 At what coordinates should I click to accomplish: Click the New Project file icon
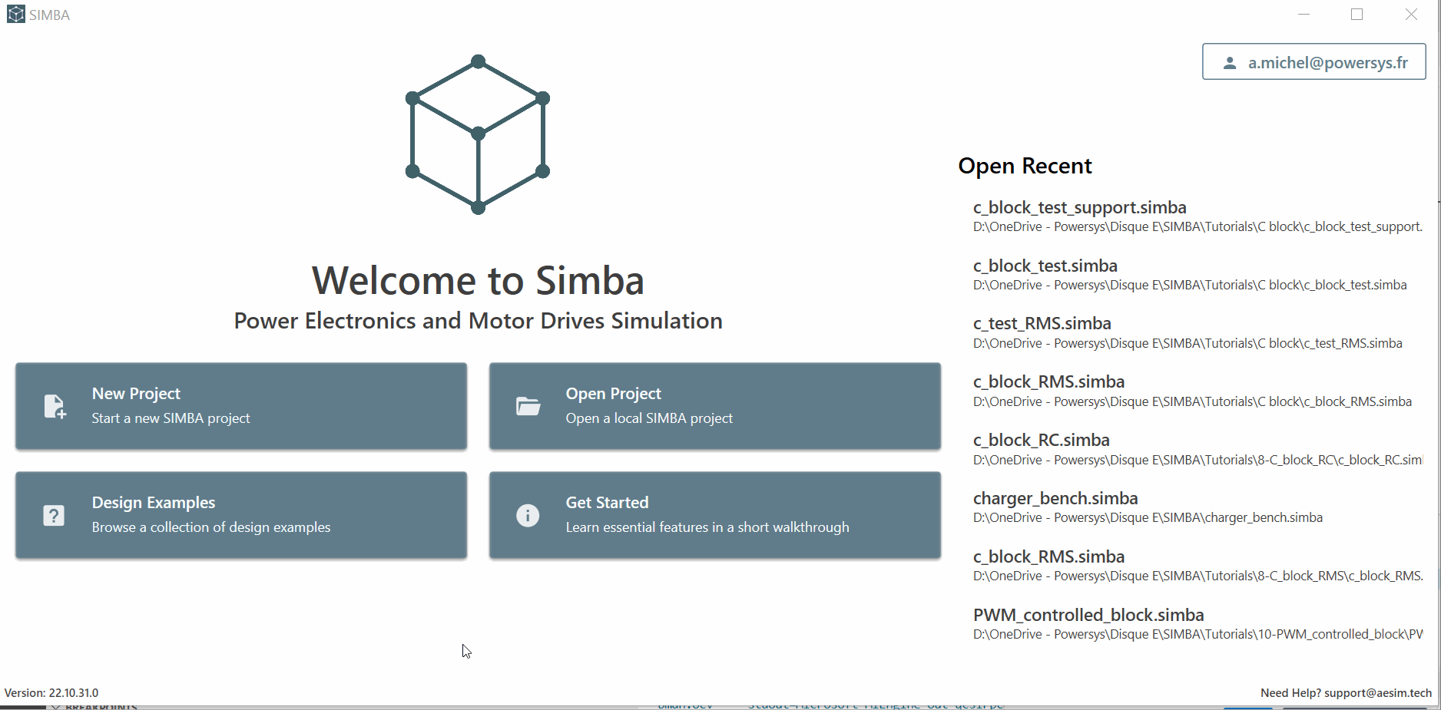55,406
